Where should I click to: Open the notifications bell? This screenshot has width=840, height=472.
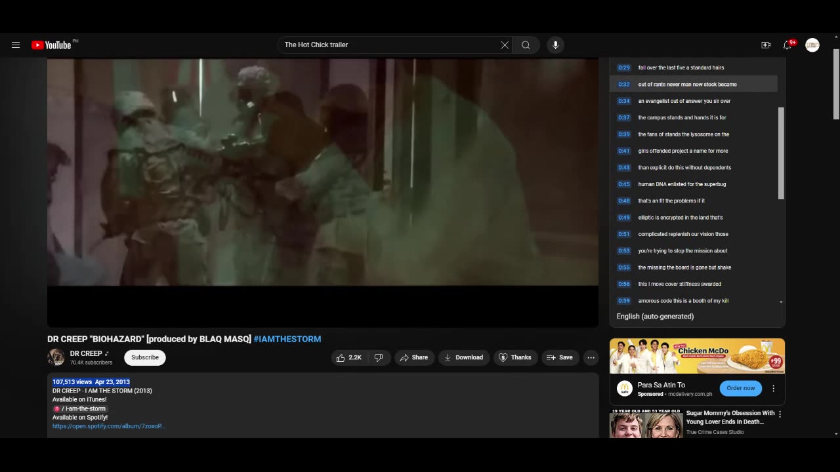pos(787,45)
